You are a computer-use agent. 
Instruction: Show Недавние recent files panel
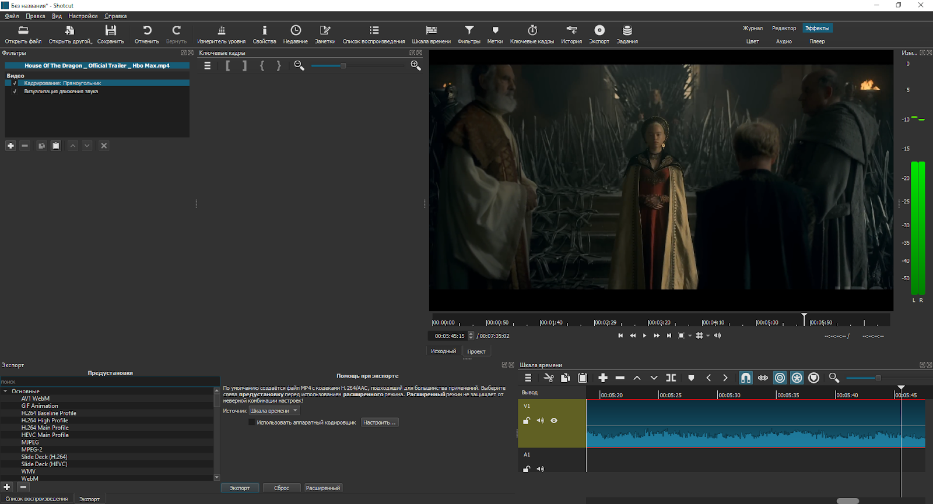pyautogui.click(x=296, y=34)
